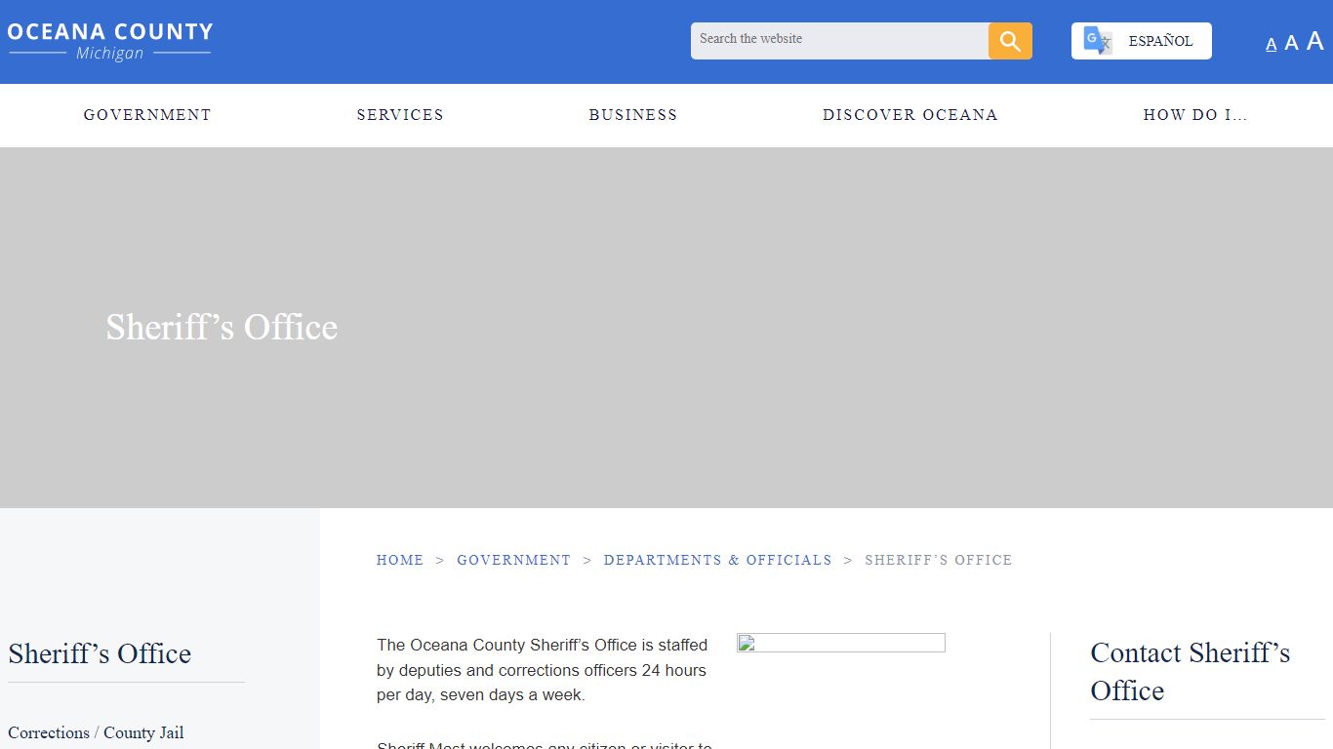Click the broken image placeholder

coord(840,643)
